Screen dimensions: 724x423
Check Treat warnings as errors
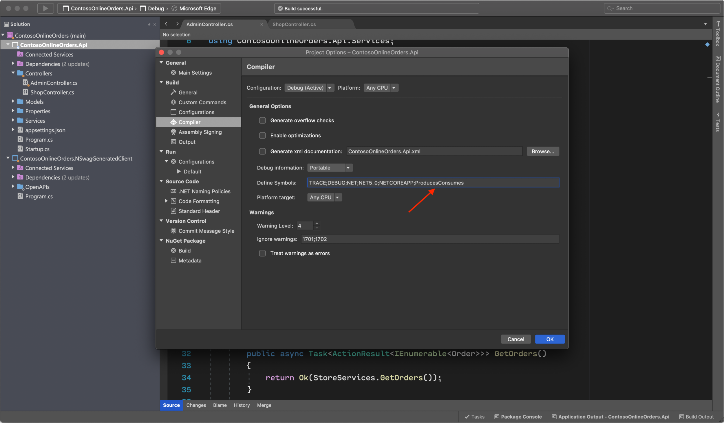(262, 253)
